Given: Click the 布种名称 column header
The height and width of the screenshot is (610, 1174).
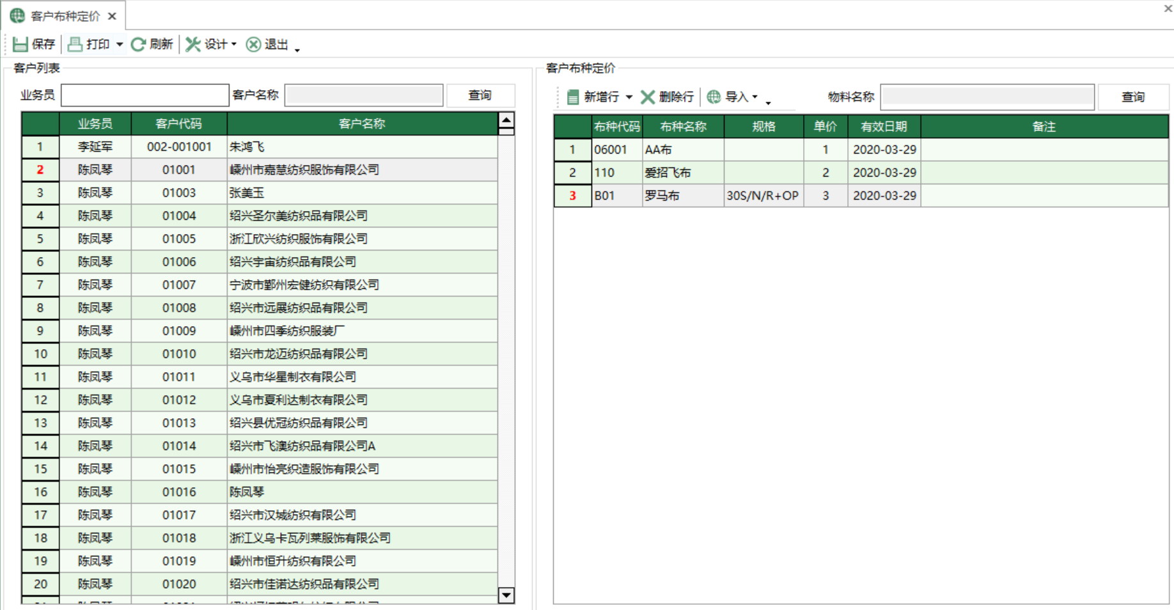Looking at the screenshot, I should tap(683, 127).
